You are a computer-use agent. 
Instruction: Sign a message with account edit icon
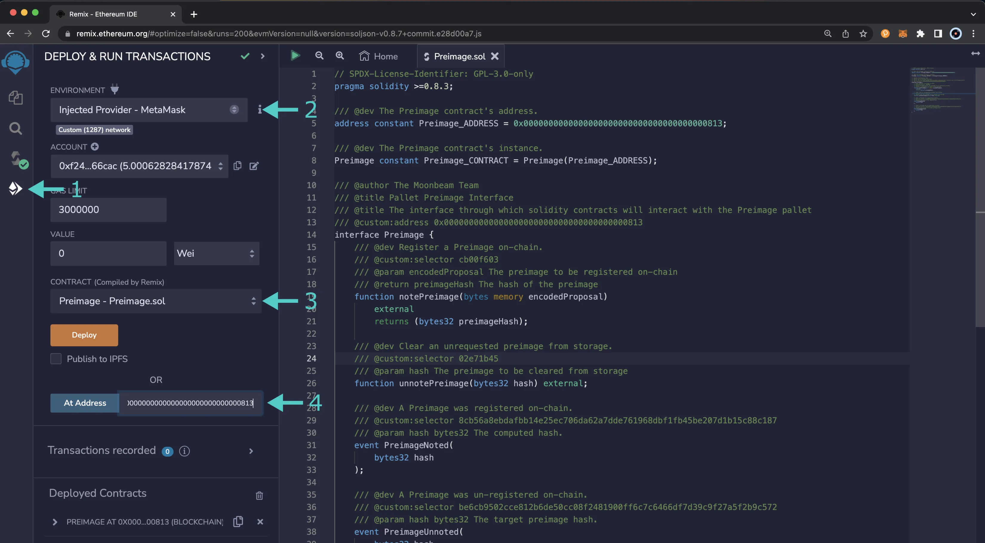click(x=254, y=166)
